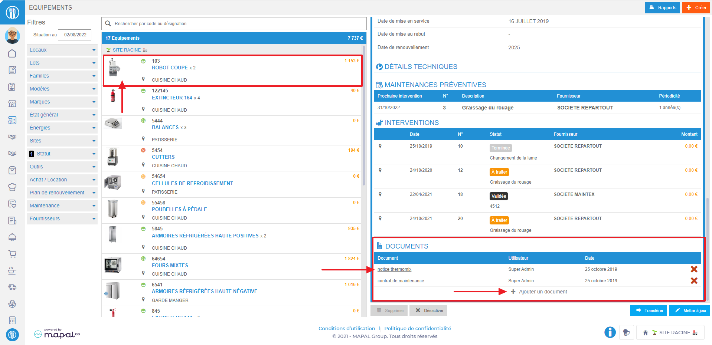Click the equipment search field

click(x=234, y=23)
